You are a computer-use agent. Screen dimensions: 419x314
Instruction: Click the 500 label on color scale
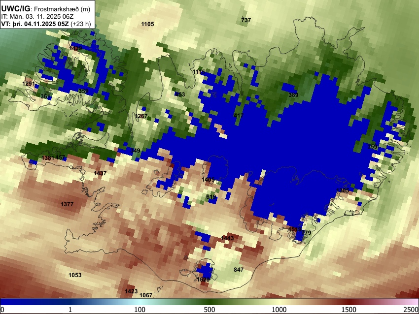209,310
